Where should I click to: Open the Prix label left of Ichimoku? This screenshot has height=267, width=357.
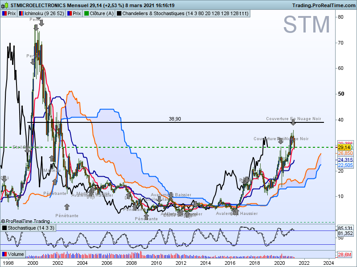tap(9, 14)
